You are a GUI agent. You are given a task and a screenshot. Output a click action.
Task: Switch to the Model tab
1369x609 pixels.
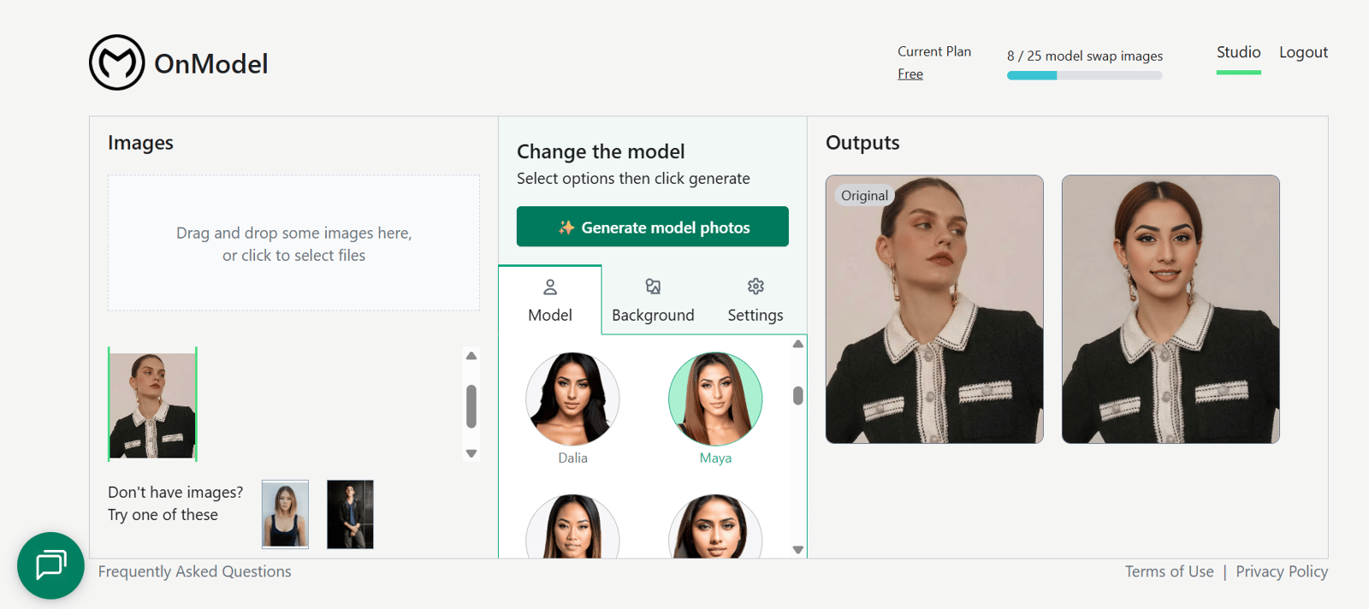pos(550,300)
